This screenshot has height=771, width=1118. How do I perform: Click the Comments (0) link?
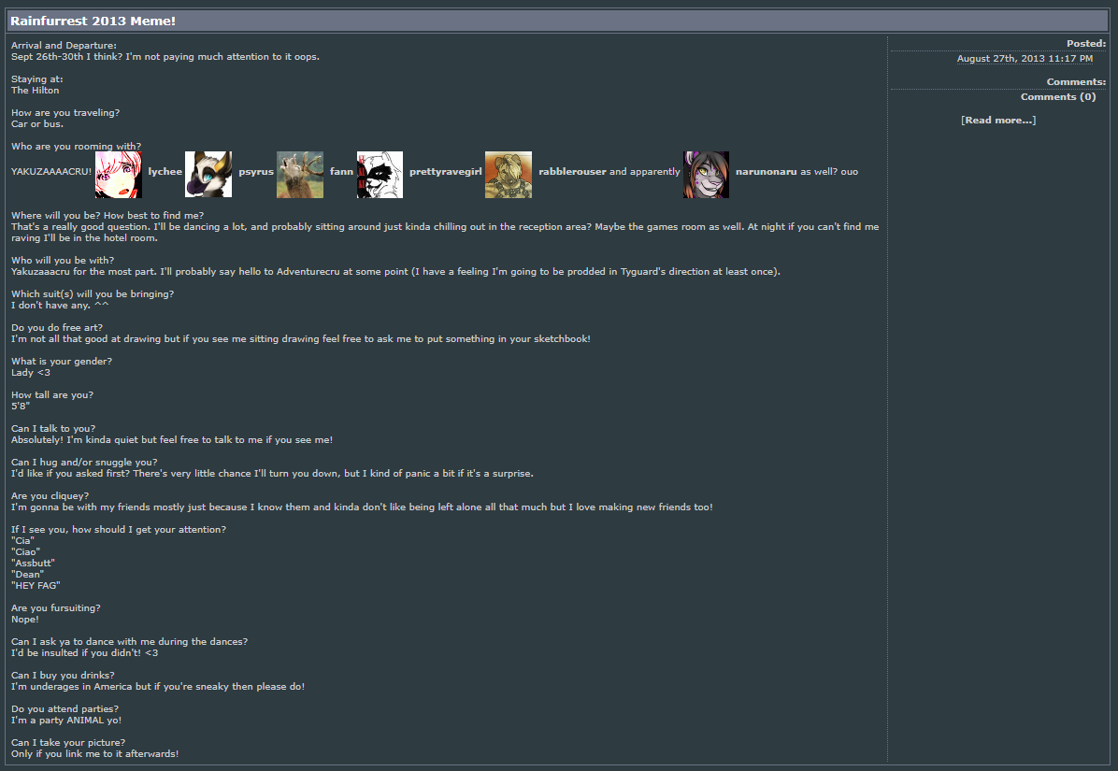(1058, 97)
